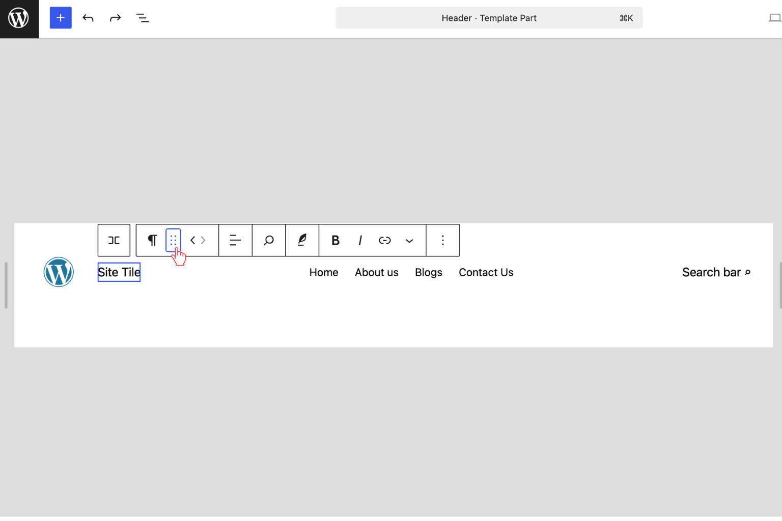The height and width of the screenshot is (521, 782).
Task: Expand more formatting options chevron
Action: (409, 241)
